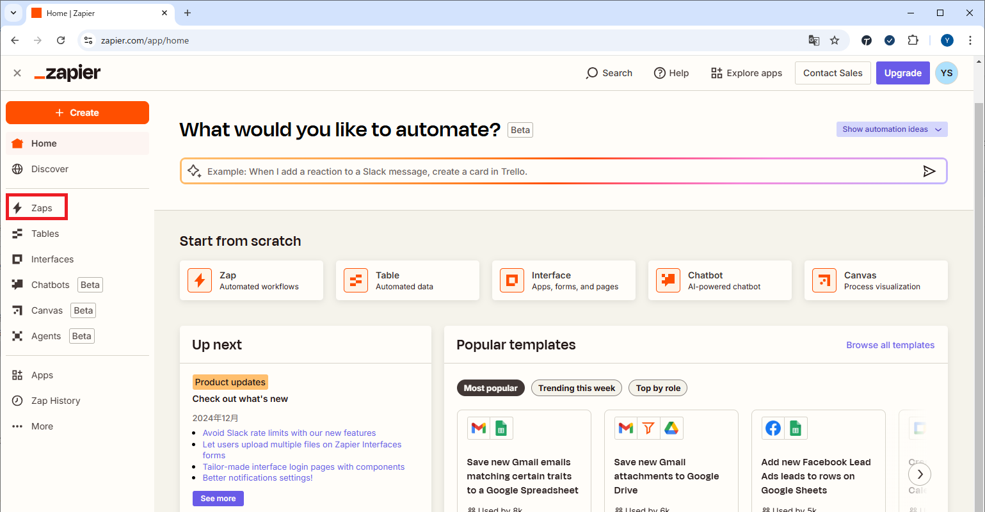The width and height of the screenshot is (985, 512).
Task: Select the Trending this week tab
Action: point(577,388)
